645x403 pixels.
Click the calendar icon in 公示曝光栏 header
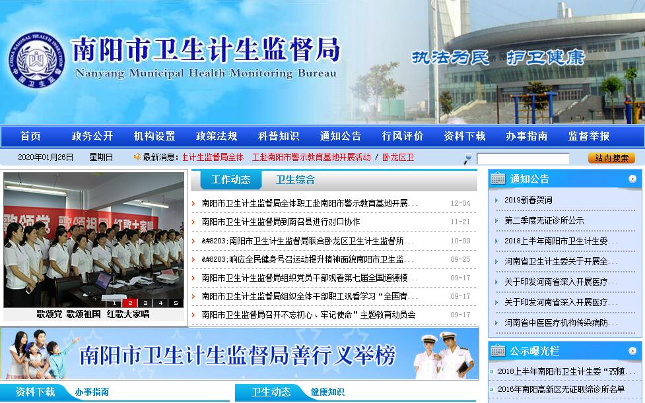click(x=498, y=351)
